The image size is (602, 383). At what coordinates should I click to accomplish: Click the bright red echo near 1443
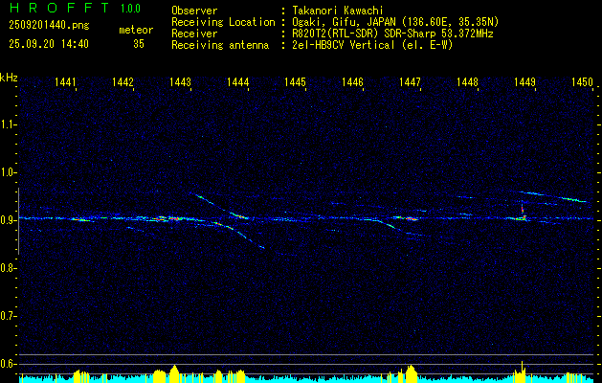coord(174,218)
